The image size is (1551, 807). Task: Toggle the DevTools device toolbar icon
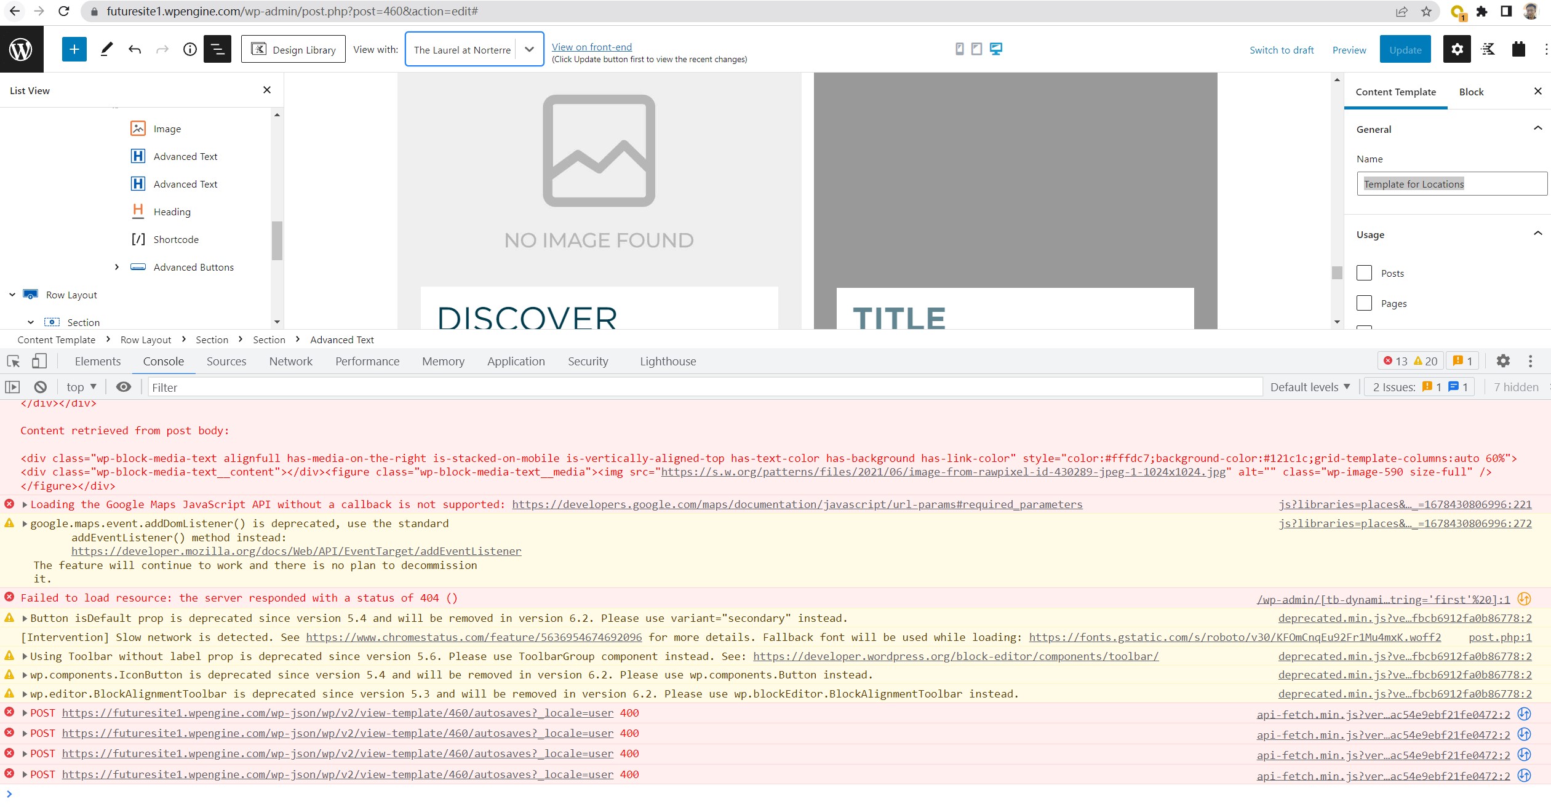(x=39, y=361)
